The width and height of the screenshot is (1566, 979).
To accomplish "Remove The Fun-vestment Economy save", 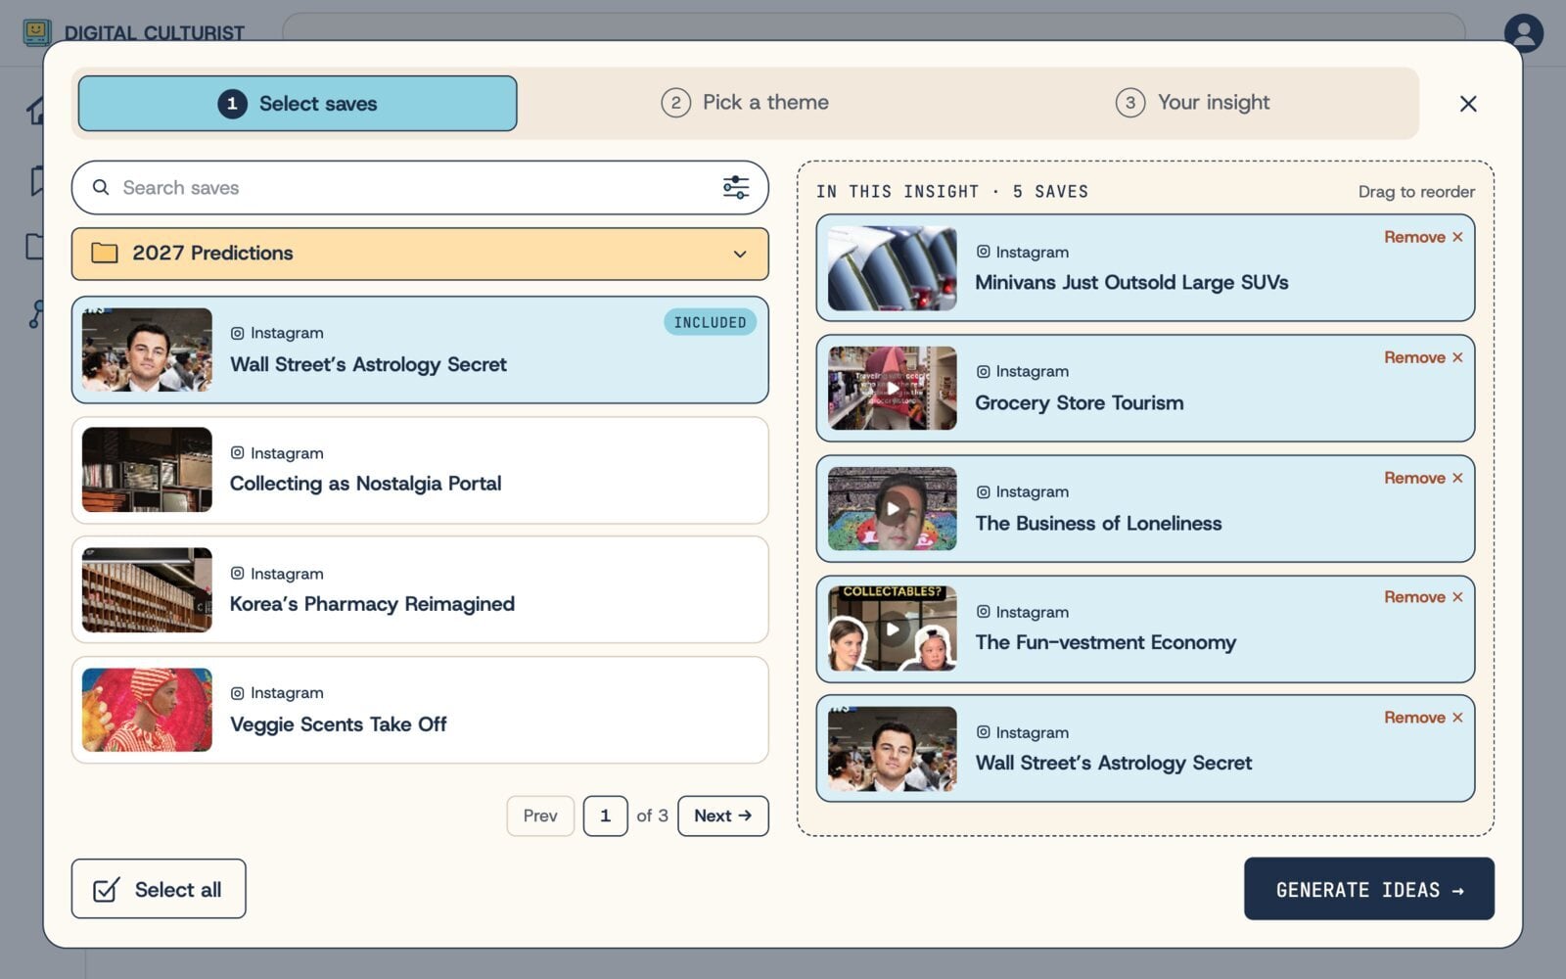I will pyautogui.click(x=1423, y=597).
